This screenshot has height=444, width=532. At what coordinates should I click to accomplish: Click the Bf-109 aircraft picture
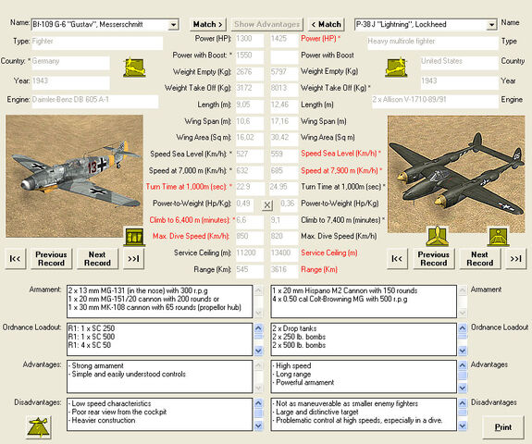tap(74, 176)
